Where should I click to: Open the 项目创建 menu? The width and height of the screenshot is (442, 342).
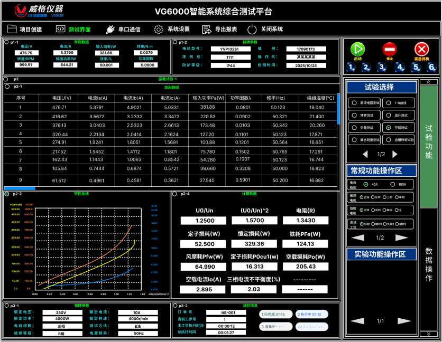31,29
